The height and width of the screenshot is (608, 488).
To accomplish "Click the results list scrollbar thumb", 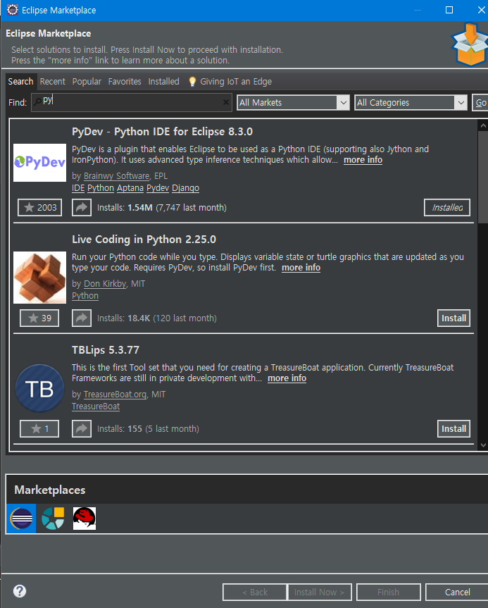I will [x=482, y=177].
